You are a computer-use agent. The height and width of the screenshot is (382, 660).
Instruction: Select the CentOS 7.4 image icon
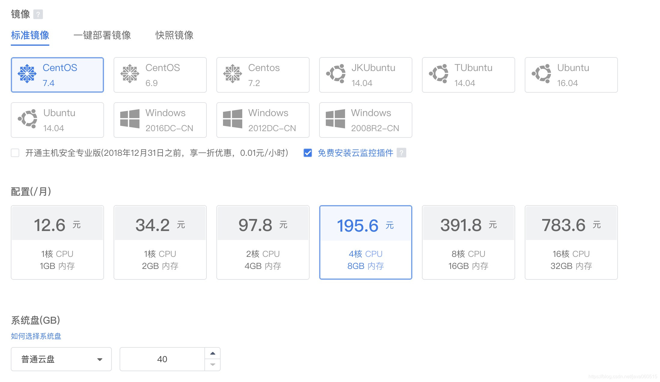click(x=27, y=74)
